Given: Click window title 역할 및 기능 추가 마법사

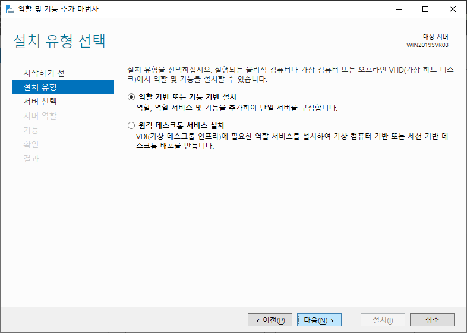Looking at the screenshot, I should click(58, 9).
